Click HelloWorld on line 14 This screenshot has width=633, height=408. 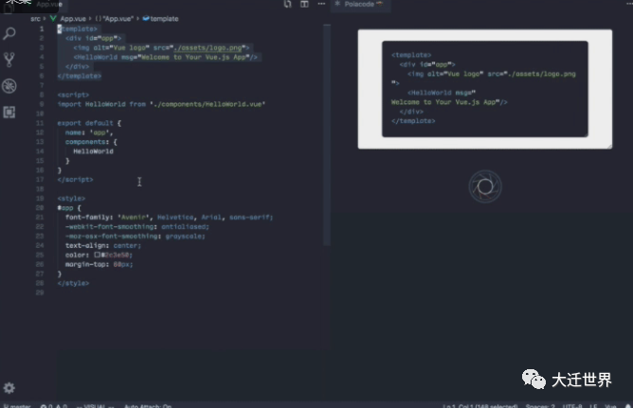(93, 151)
